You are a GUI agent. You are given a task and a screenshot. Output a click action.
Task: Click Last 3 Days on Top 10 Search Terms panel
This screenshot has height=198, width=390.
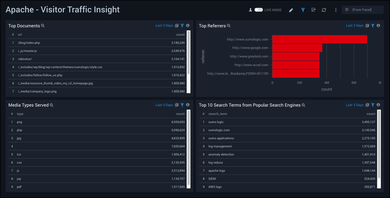(x=355, y=105)
